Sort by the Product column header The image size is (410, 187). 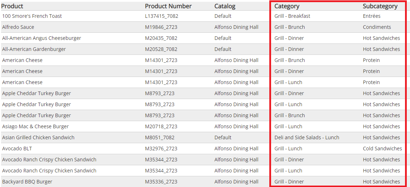pyautogui.click(x=12, y=6)
